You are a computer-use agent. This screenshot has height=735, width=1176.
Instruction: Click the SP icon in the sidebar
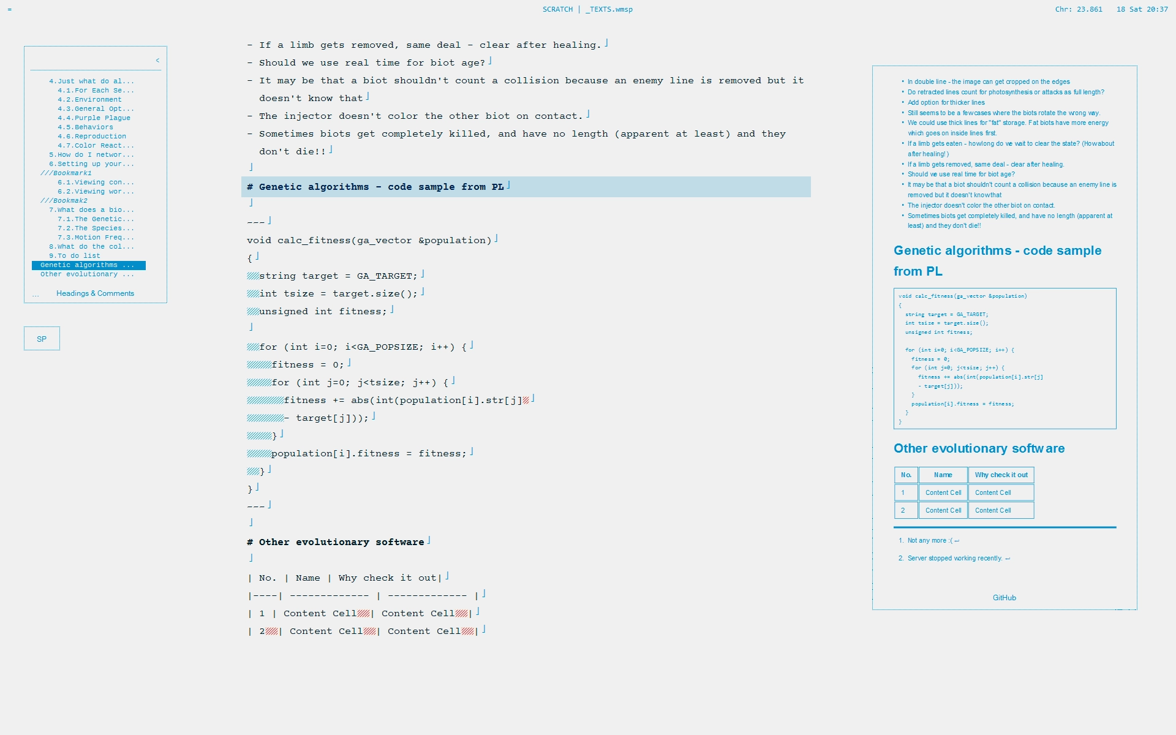(x=41, y=338)
